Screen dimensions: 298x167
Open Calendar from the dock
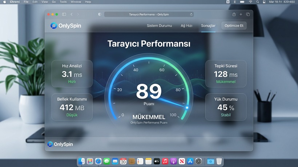(x=123, y=161)
